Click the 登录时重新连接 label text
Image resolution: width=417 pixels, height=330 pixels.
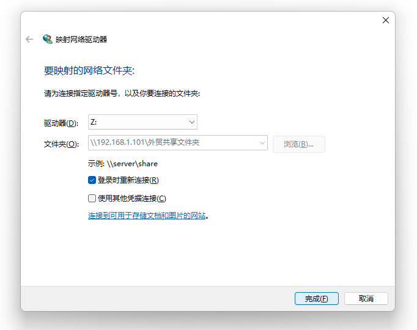(128, 180)
